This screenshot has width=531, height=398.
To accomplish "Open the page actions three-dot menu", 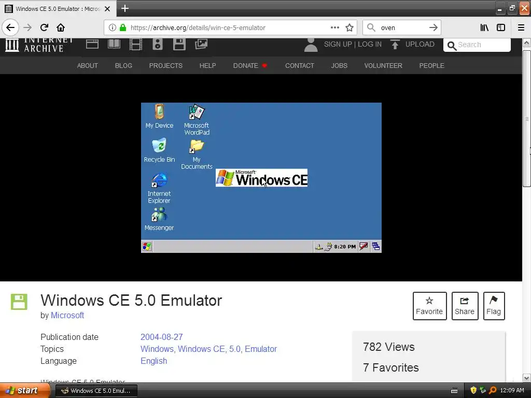I will tap(334, 28).
